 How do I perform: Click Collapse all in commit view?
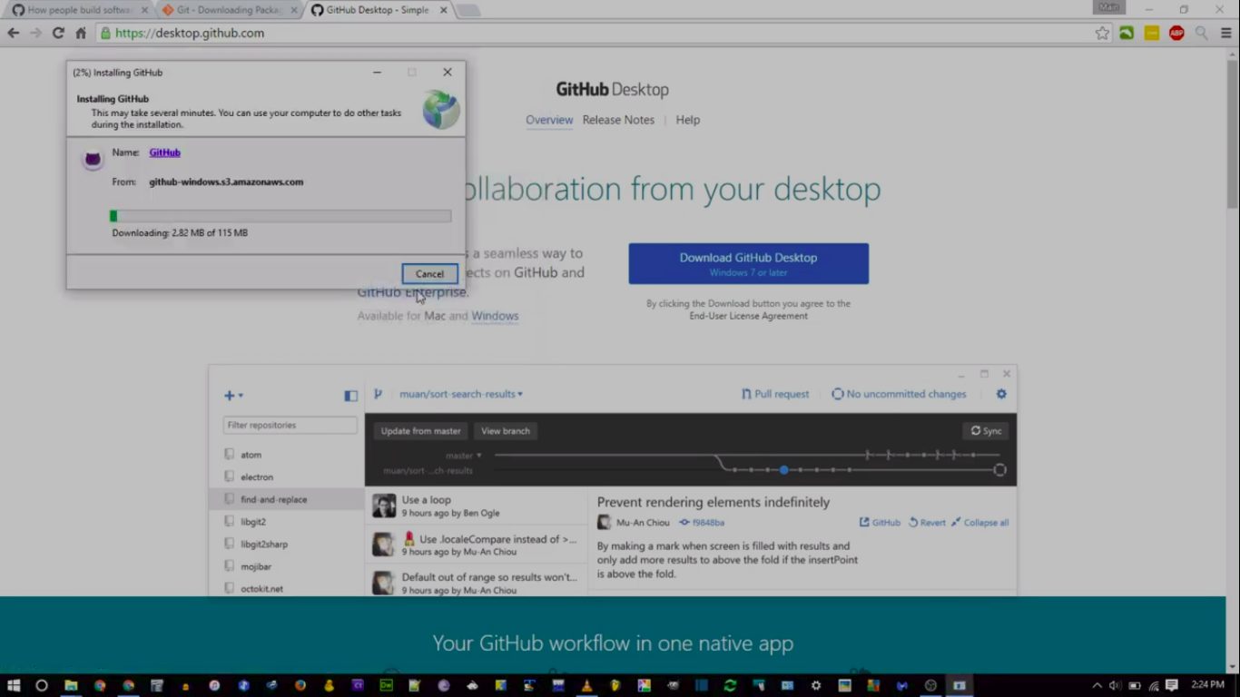[980, 523]
